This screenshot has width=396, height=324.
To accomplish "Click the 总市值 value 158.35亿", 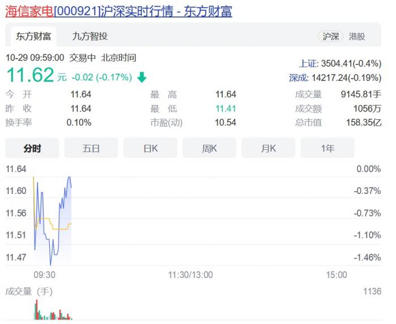I will (363, 123).
